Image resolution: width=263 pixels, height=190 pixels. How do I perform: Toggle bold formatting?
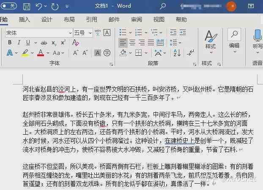10,43
